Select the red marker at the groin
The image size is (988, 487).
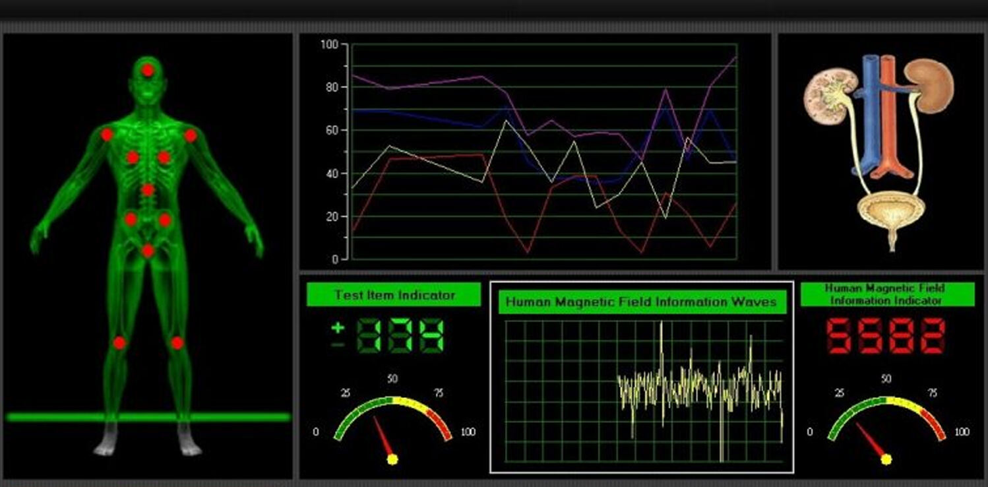coord(148,251)
